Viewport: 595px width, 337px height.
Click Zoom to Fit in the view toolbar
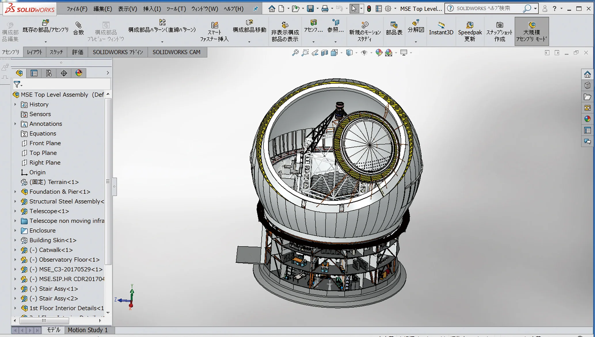coord(295,53)
